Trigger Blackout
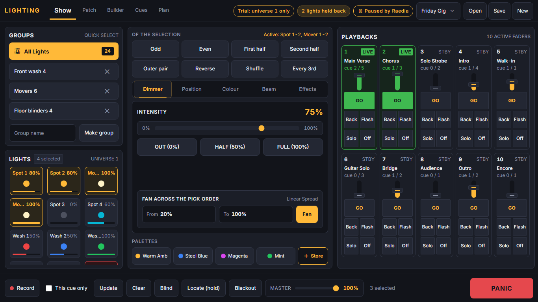Viewport: 538px width, 302px height. (x=245, y=288)
